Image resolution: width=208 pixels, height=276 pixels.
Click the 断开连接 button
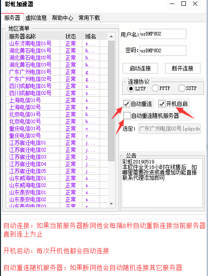(182, 68)
